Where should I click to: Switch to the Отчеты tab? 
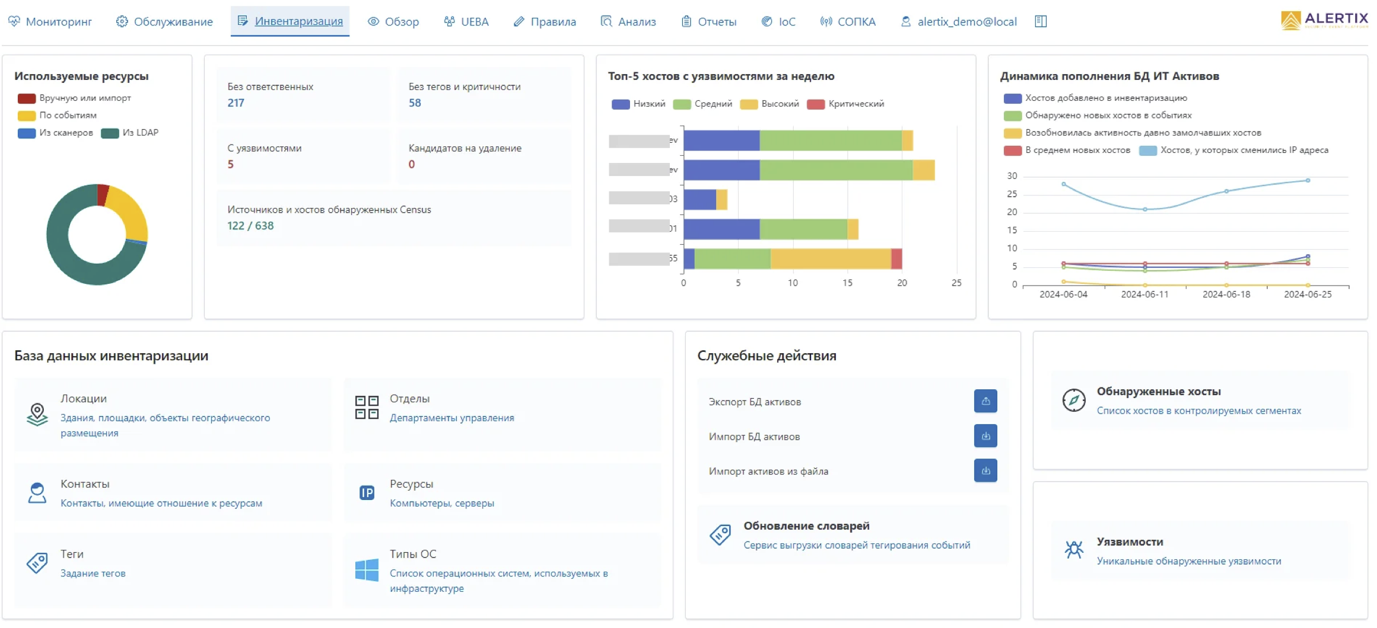[x=709, y=22]
